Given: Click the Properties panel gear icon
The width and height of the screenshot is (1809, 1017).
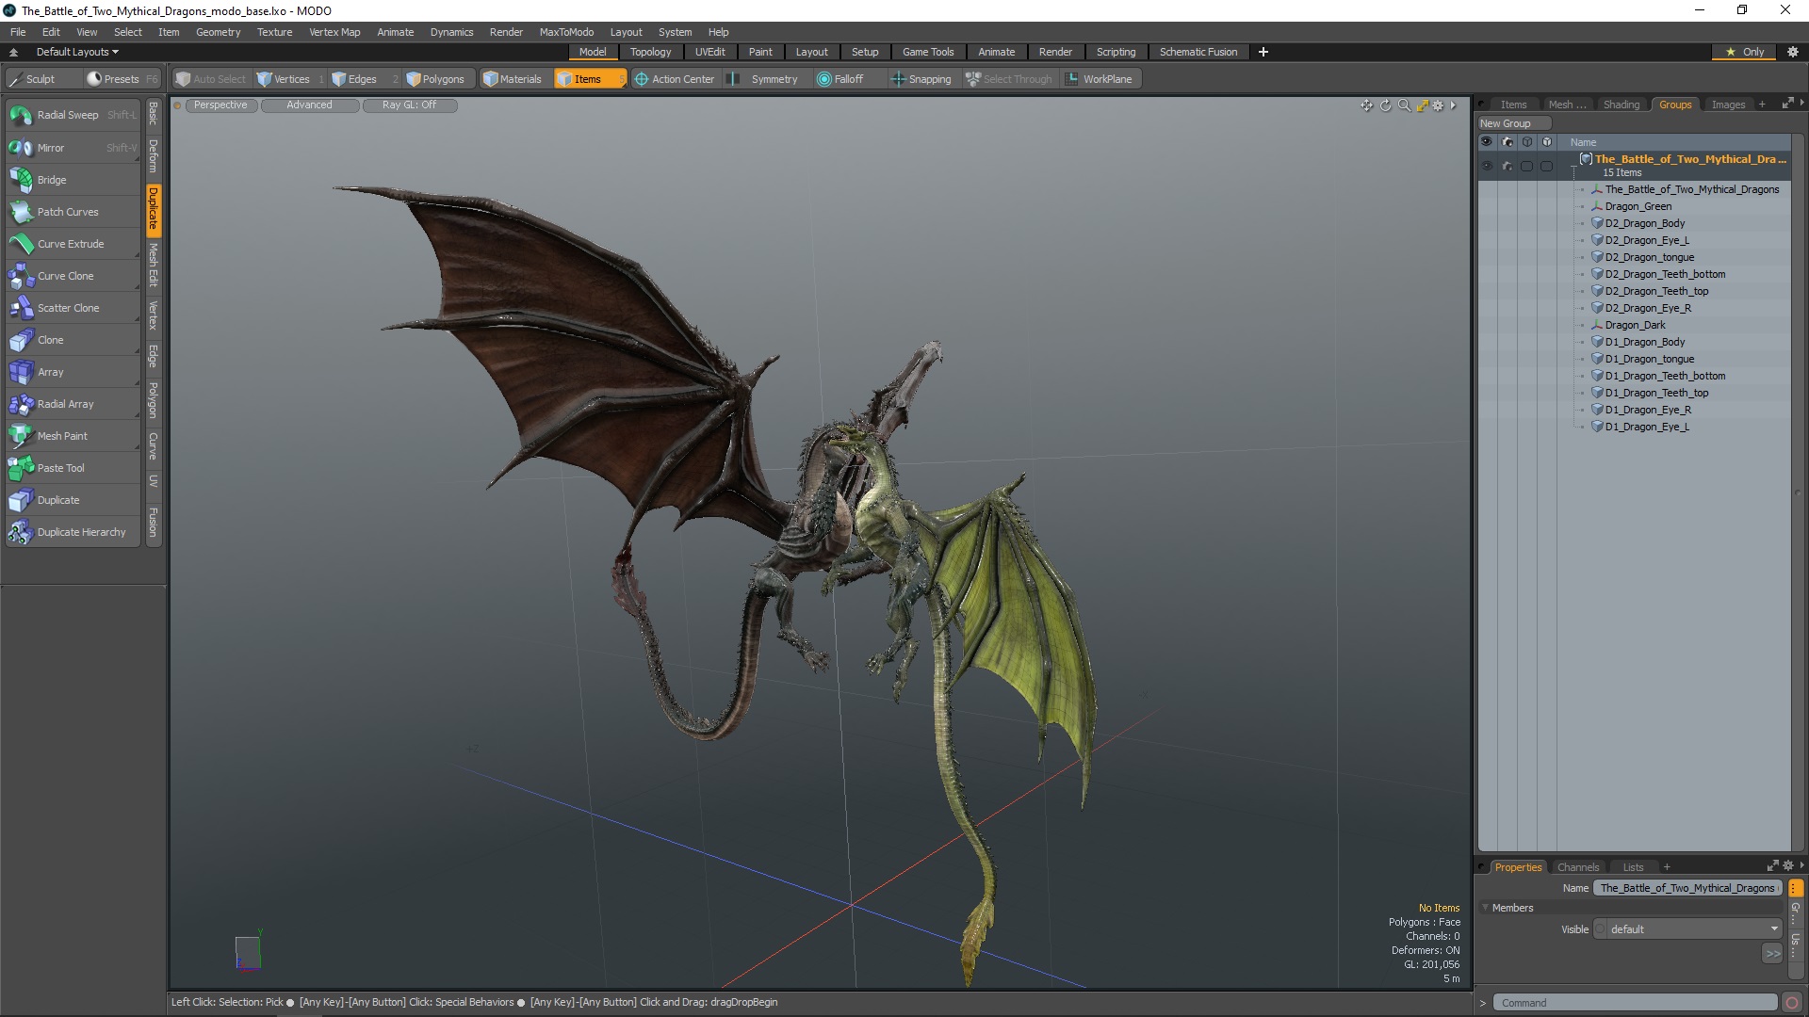Looking at the screenshot, I should [x=1787, y=866].
